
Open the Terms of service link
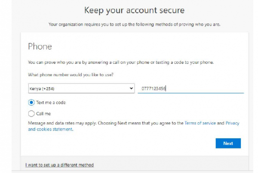(x=200, y=123)
